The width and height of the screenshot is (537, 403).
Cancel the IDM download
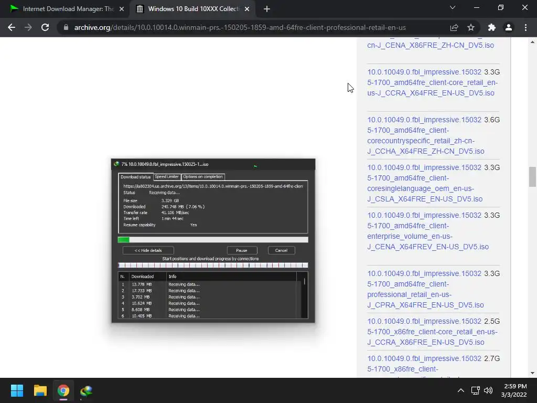tap(281, 250)
